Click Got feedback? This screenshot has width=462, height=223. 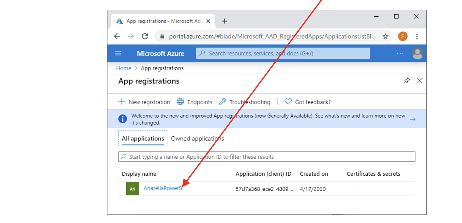coord(308,102)
